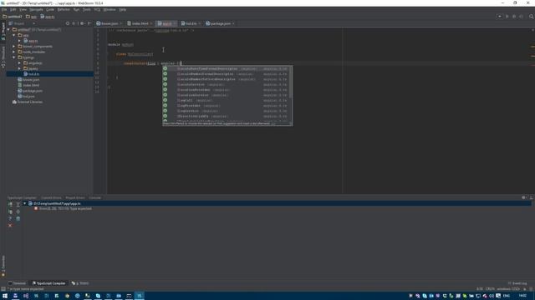Screen dimensions: 535x300
Task: Open run configuration dropdown
Action: (500, 17)
